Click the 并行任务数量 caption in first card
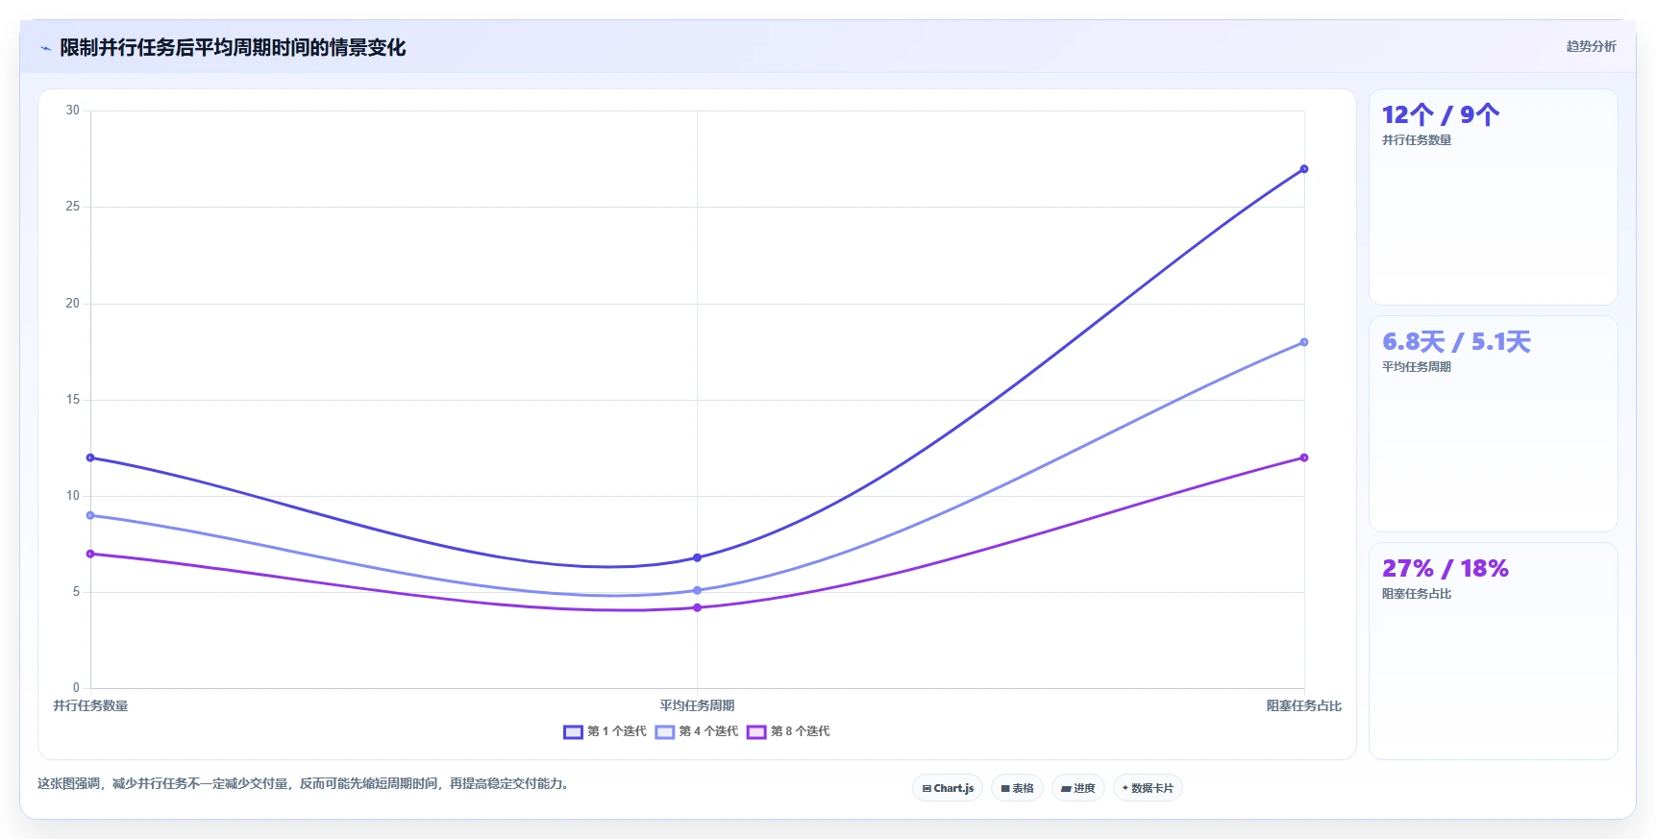The height and width of the screenshot is (839, 1656). coord(1417,140)
